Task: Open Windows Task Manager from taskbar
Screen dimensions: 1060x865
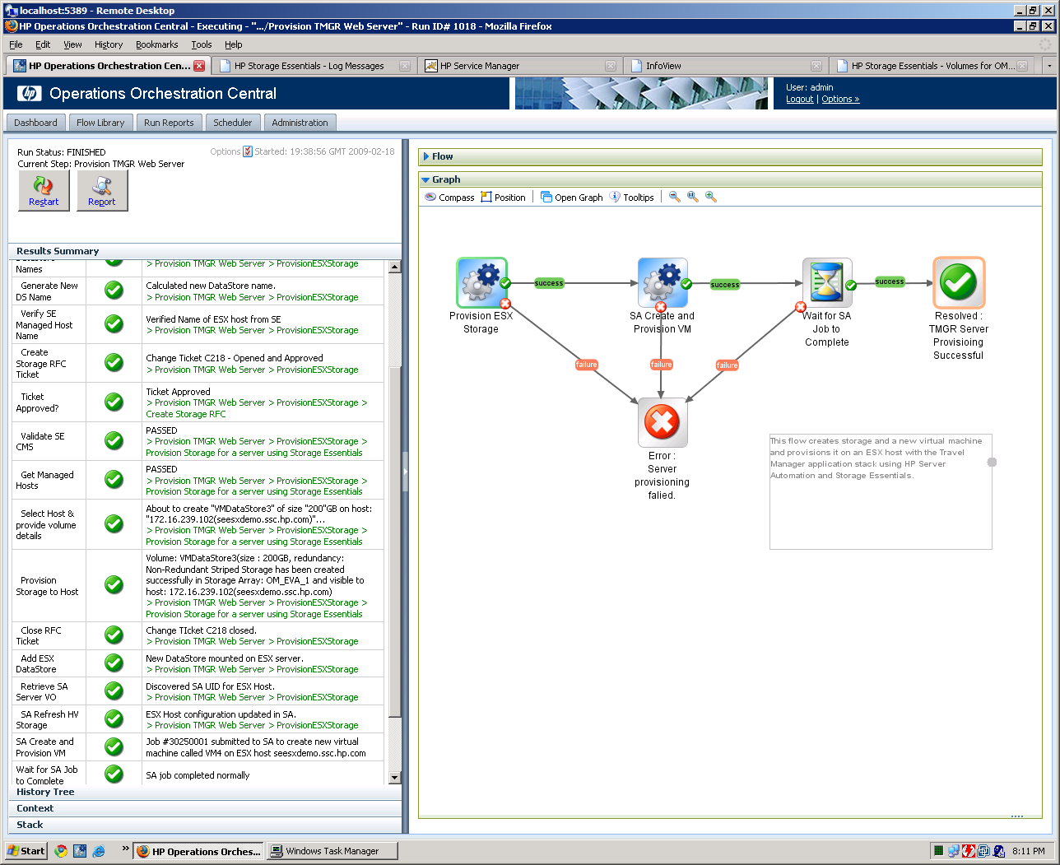Action: pyautogui.click(x=333, y=851)
